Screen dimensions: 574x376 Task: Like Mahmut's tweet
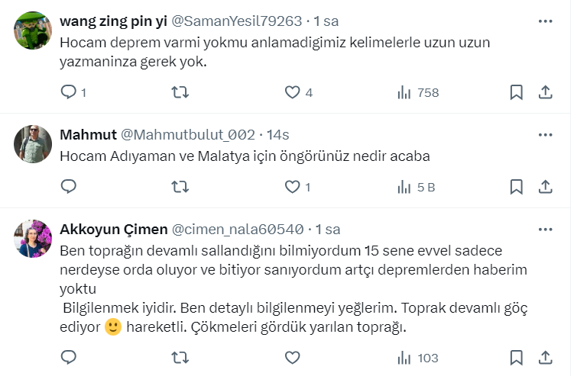click(292, 186)
